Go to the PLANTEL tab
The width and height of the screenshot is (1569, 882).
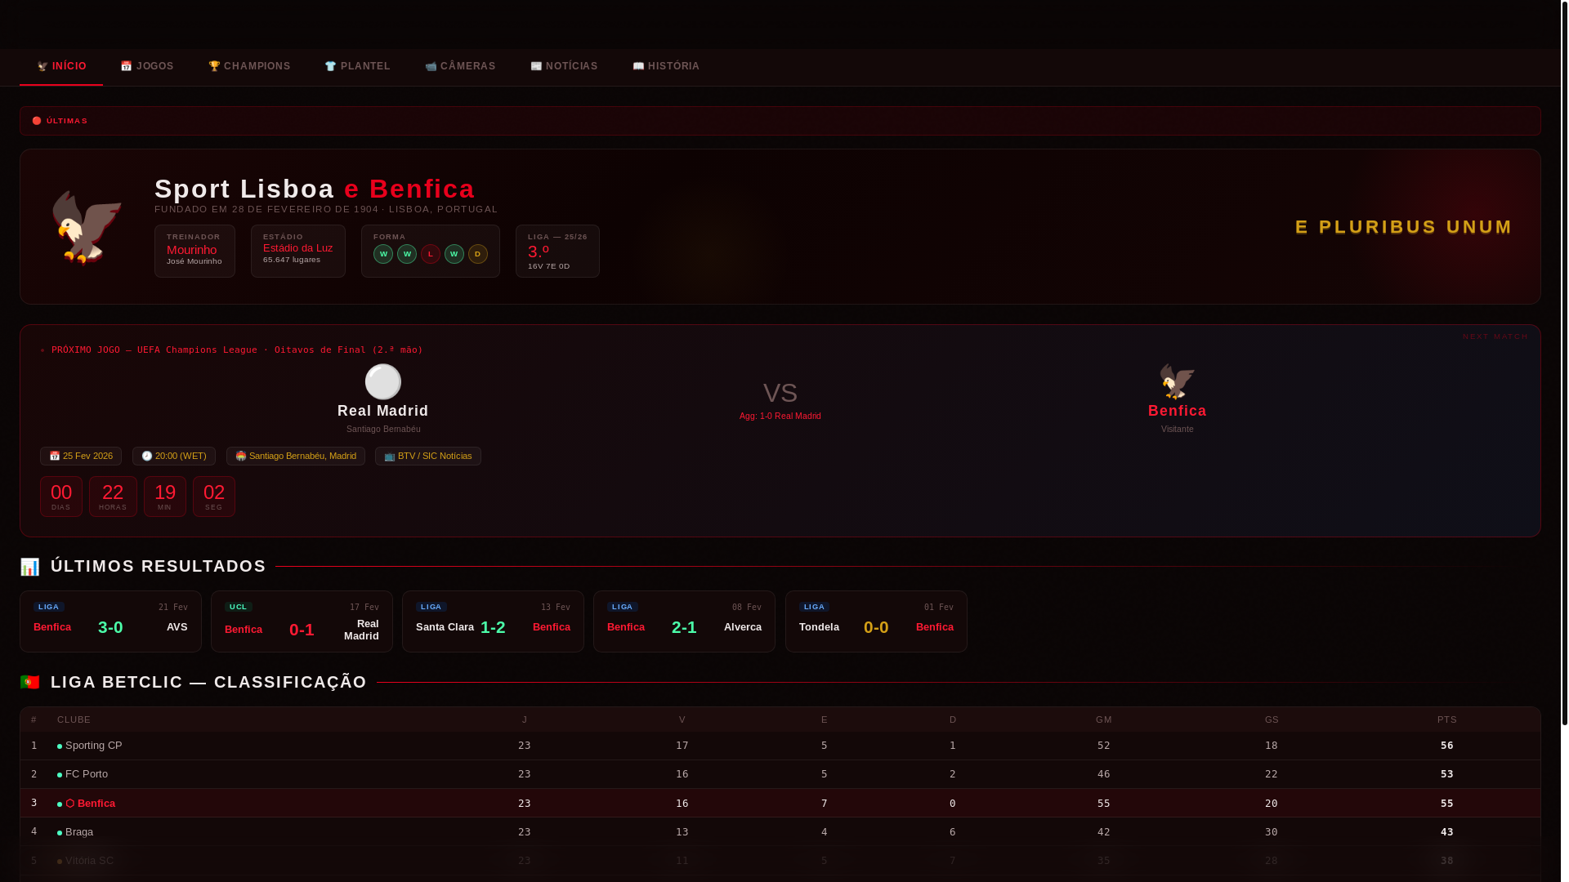click(357, 66)
